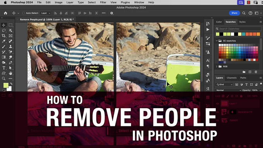
Task: Select the Zoom tool in the toolbox
Action: coord(3,78)
